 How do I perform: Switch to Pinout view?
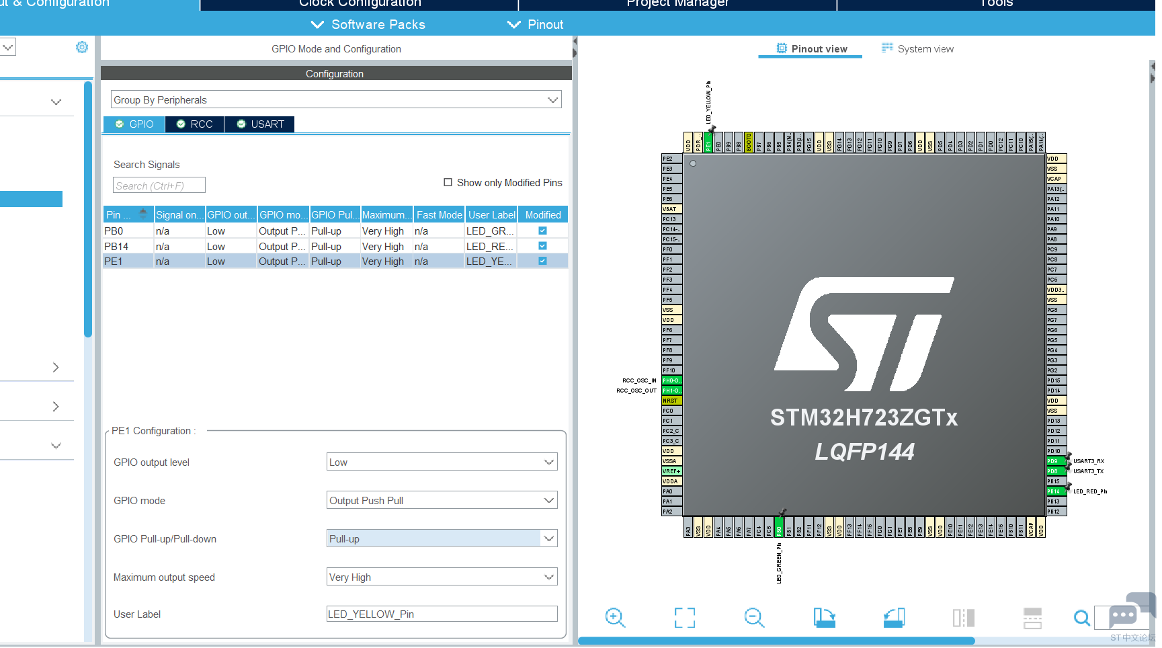point(811,48)
